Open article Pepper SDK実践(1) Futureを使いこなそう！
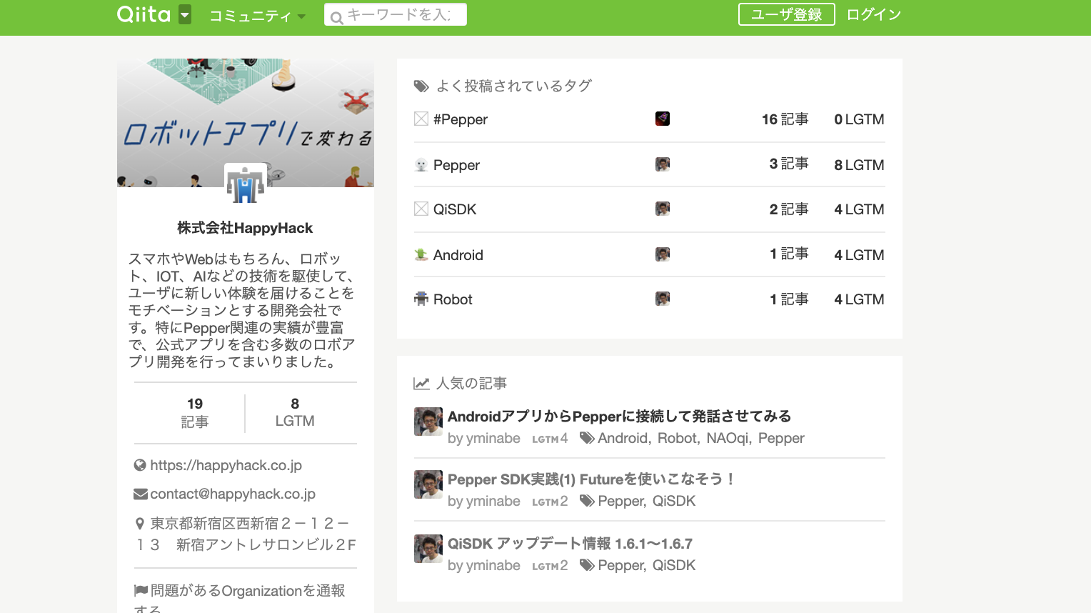The height and width of the screenshot is (613, 1091). (591, 479)
